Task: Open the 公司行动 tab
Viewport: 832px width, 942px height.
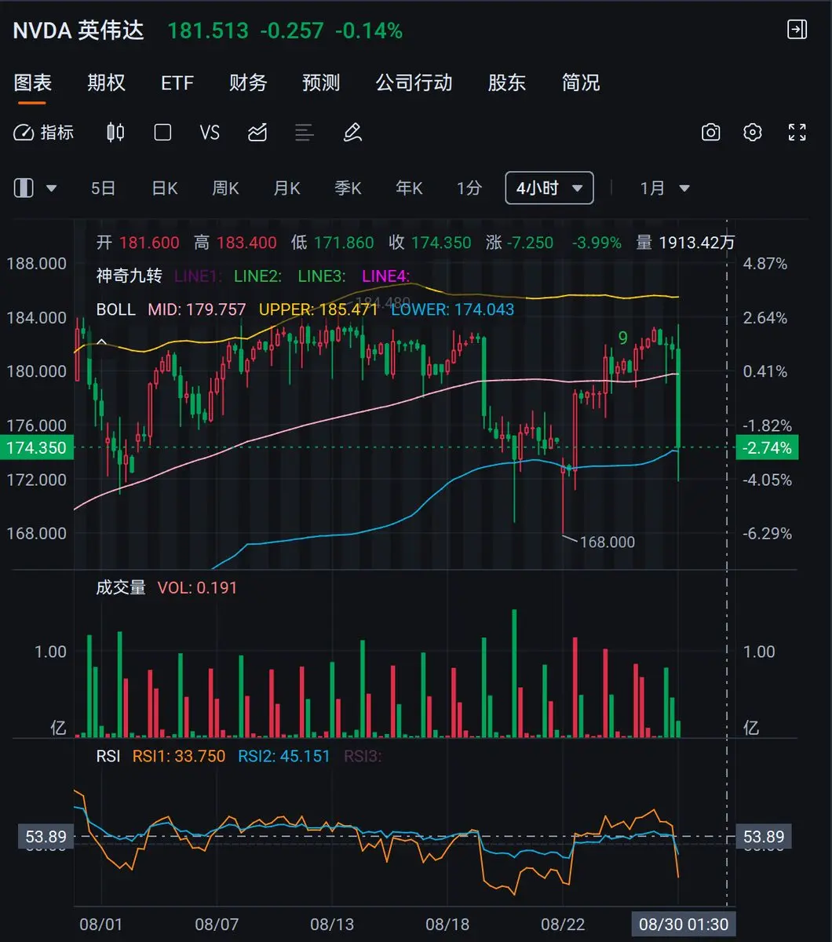Action: 414,82
